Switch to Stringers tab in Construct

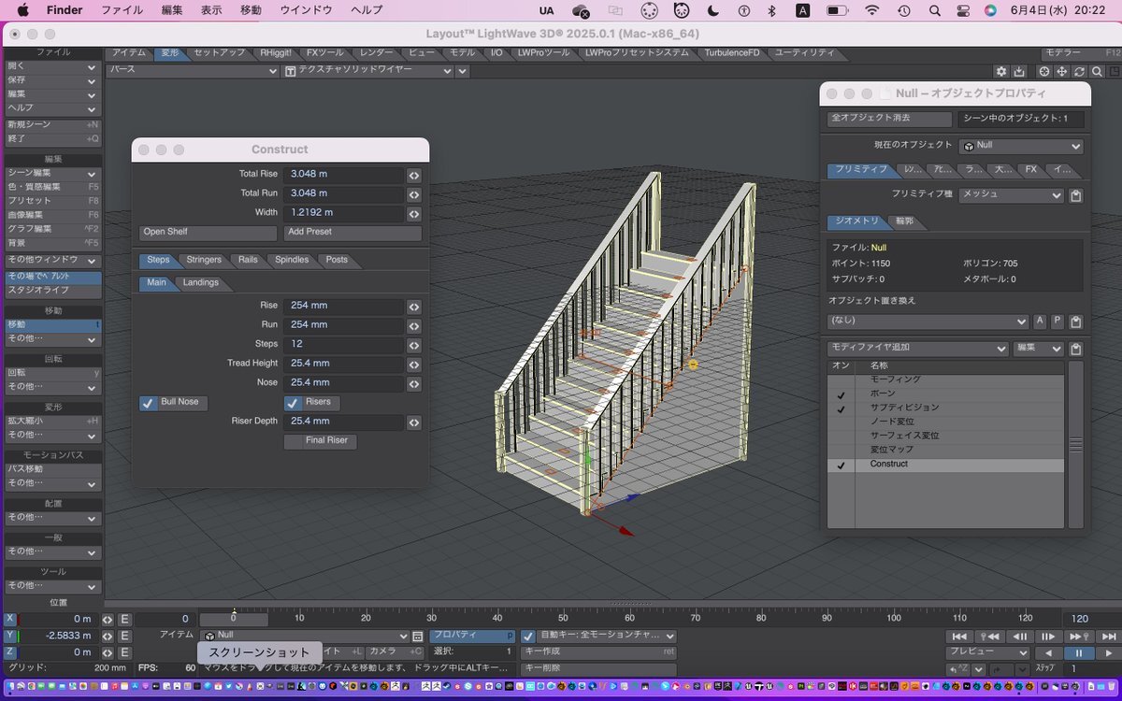click(x=204, y=260)
